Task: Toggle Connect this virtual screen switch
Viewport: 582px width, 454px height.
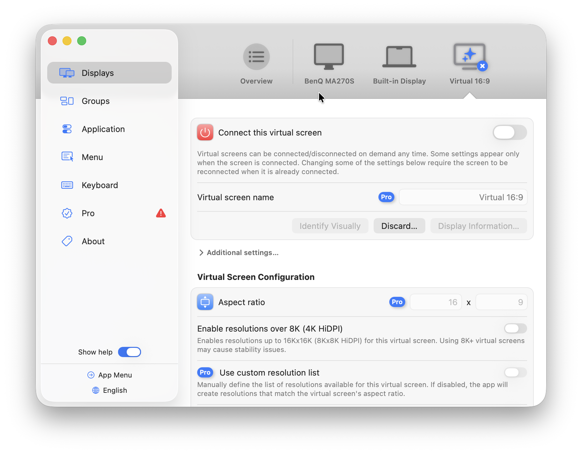Action: (x=510, y=132)
